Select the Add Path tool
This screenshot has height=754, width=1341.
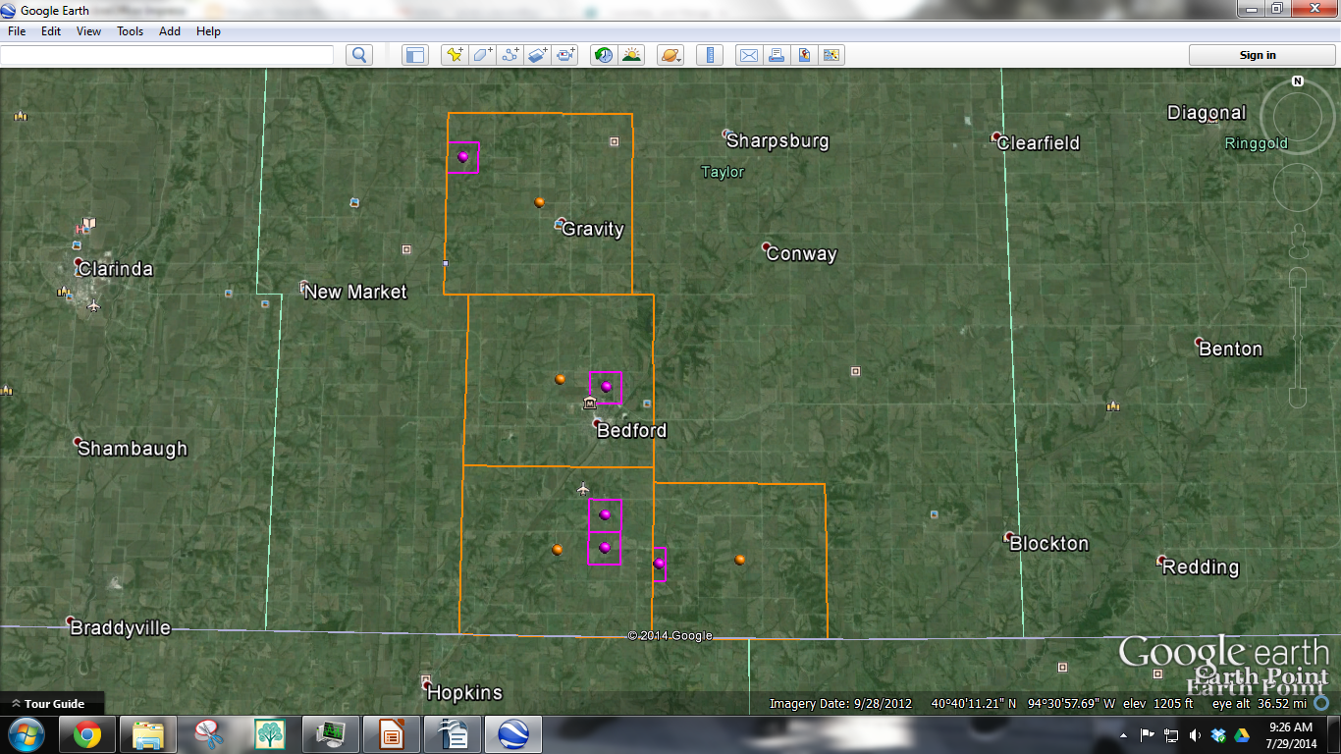[x=510, y=55]
